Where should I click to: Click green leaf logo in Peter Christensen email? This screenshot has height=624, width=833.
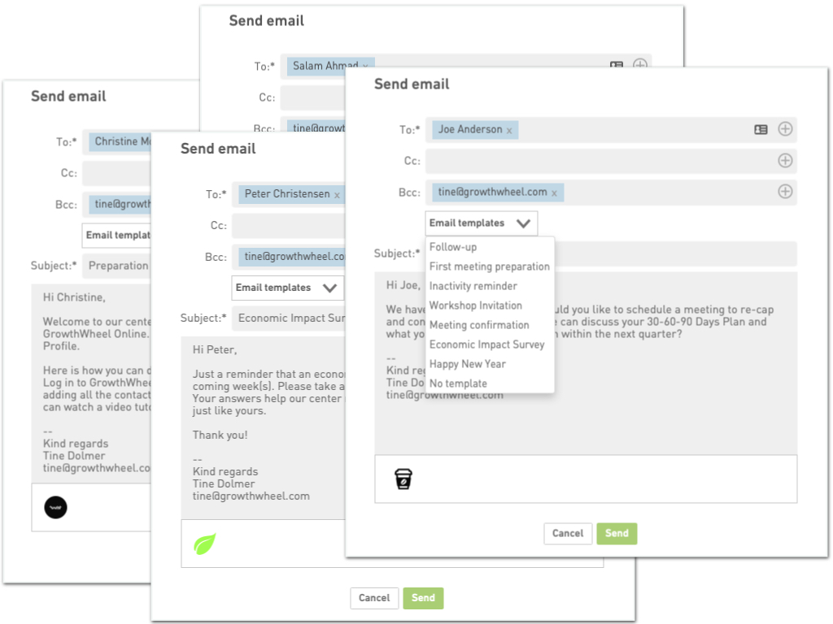[204, 544]
